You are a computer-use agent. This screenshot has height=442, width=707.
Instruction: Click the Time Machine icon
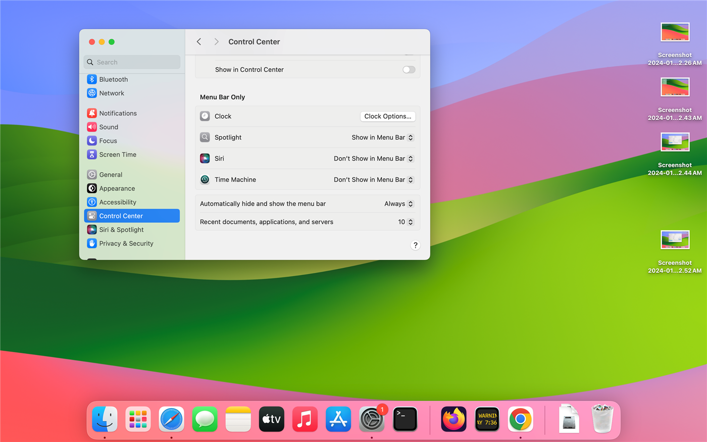[x=205, y=180]
